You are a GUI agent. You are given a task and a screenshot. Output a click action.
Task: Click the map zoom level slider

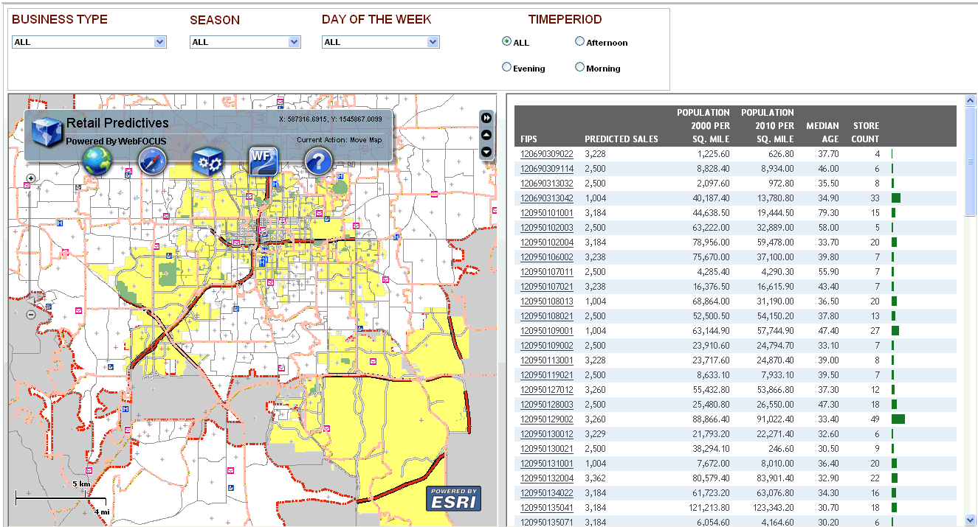click(x=31, y=246)
